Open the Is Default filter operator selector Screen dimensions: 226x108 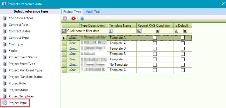176,31
